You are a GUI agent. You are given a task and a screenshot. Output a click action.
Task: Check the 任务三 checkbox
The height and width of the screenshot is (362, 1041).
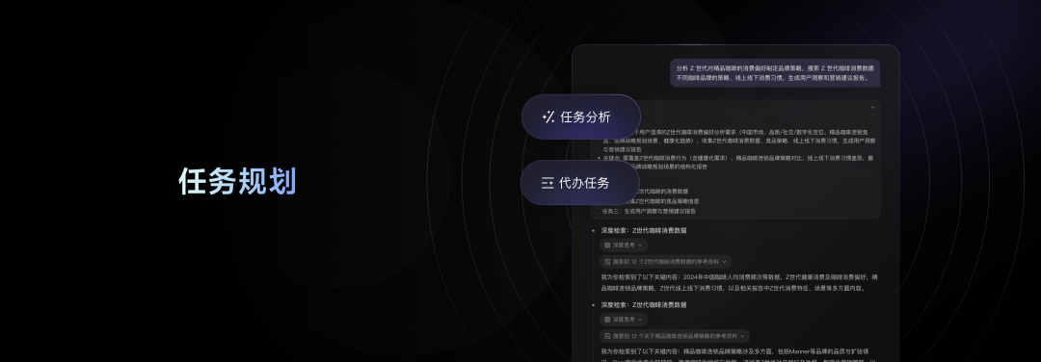[598, 211]
